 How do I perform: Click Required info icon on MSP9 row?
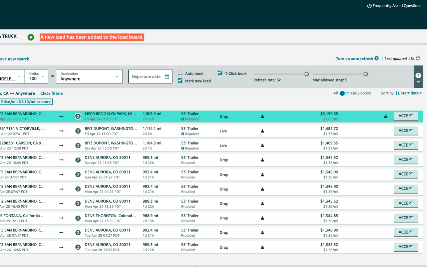(183, 119)
